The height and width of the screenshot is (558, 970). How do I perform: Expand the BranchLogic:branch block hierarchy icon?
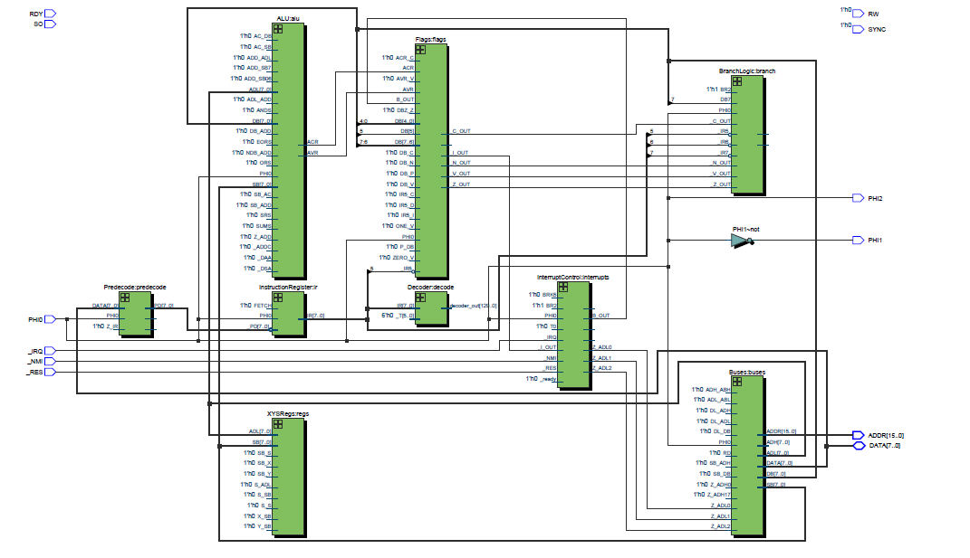737,82
